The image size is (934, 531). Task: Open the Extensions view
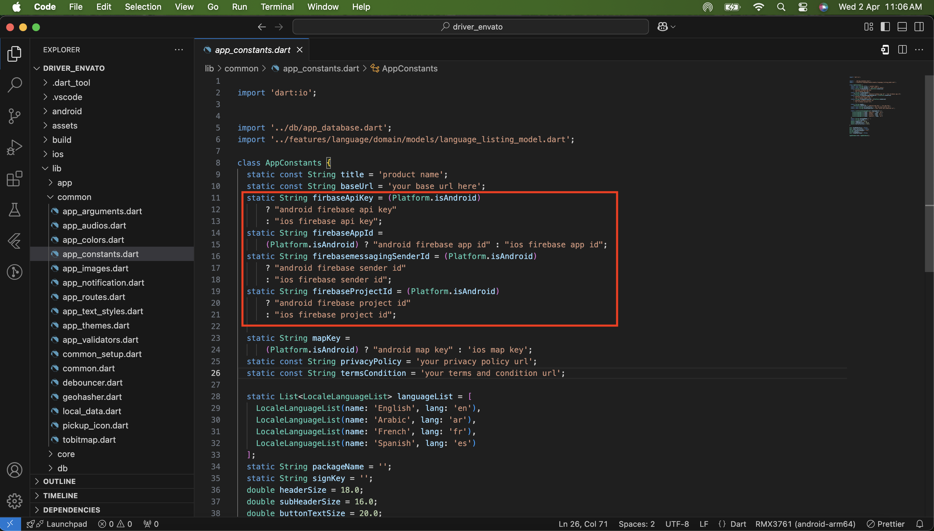(15, 179)
